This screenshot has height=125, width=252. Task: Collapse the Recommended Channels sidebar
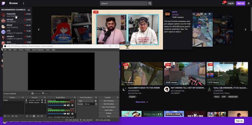[x=29, y=10]
